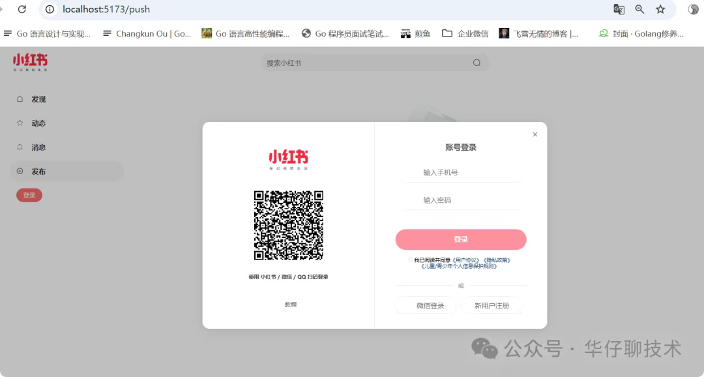
Task: Tick the 我已阅读并同意 agreement checkbox
Action: click(x=410, y=260)
